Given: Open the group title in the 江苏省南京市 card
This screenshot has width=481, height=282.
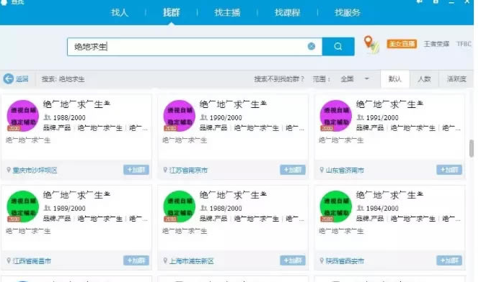Looking at the screenshot, I should [x=233, y=104].
